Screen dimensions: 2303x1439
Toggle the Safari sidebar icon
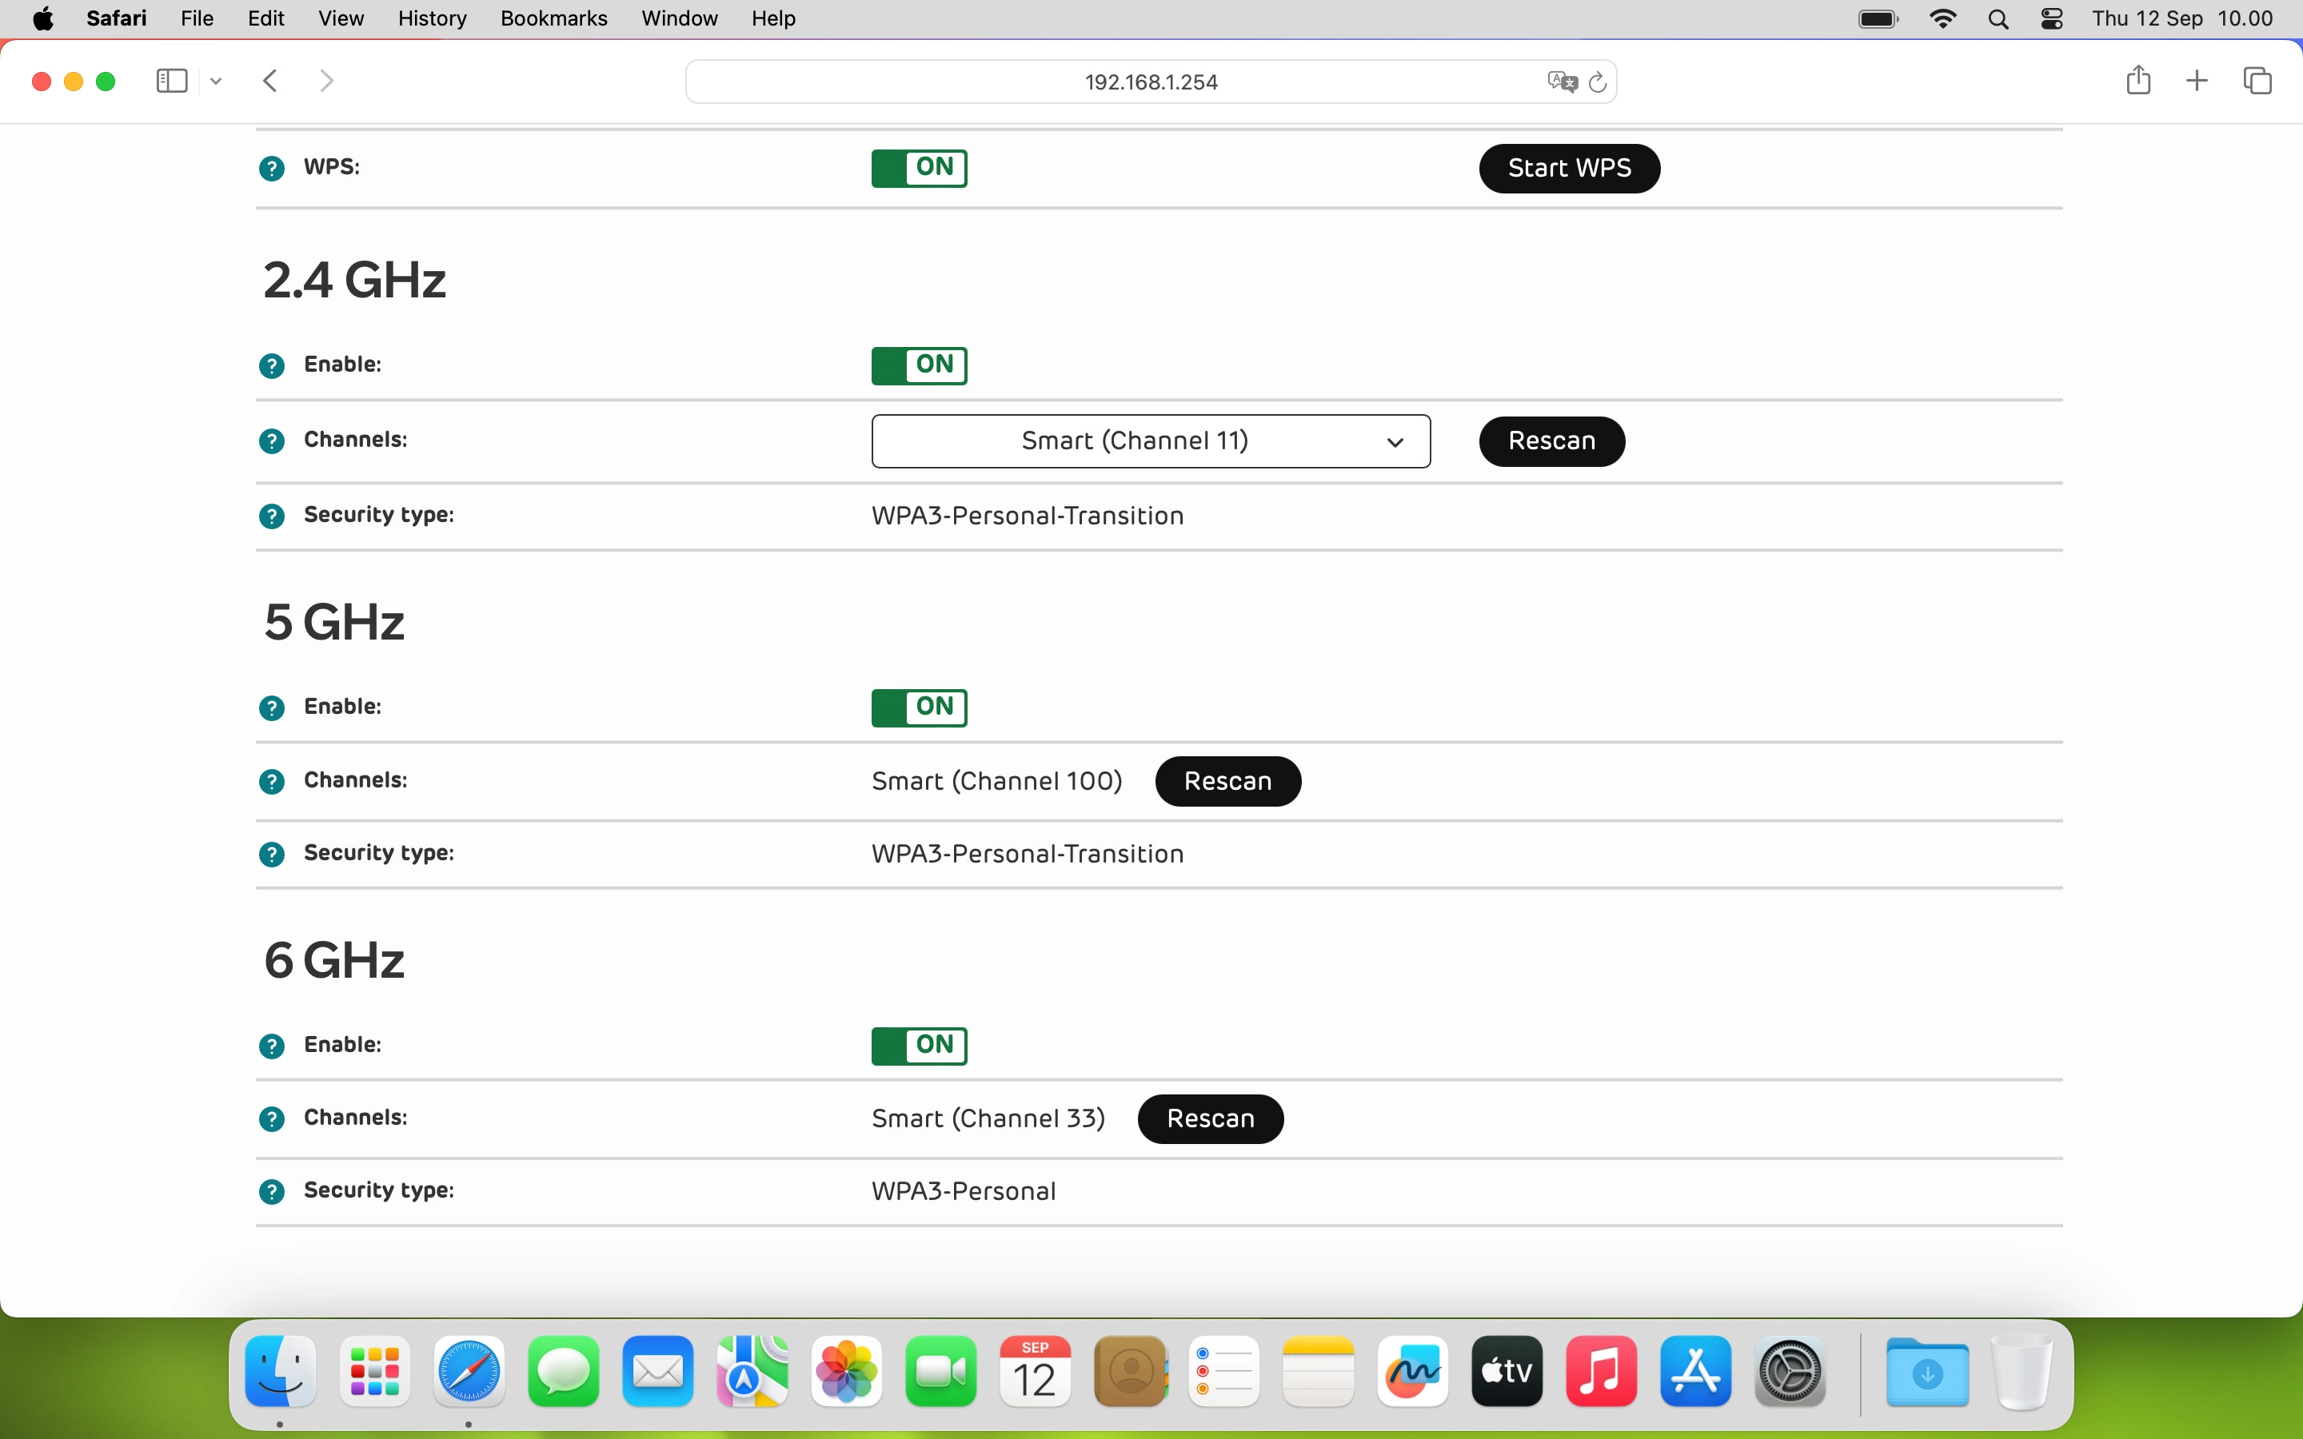pos(170,81)
